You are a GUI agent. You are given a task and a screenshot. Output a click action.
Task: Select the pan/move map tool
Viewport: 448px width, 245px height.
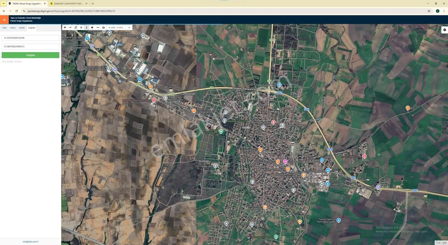click(x=81, y=27)
